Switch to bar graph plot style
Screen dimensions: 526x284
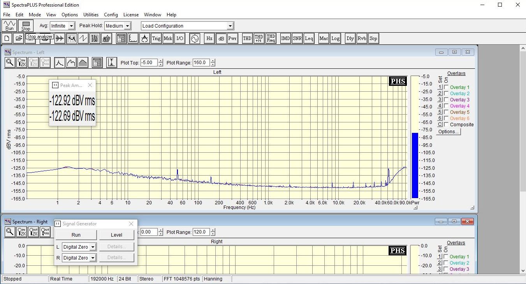[83, 63]
